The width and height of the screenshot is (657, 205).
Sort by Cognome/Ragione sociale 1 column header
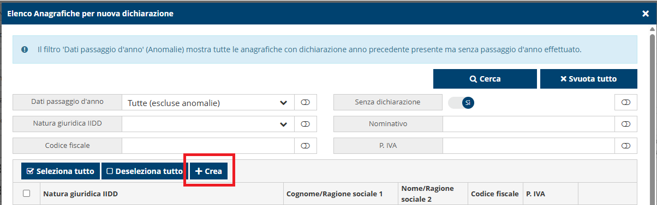click(x=335, y=193)
